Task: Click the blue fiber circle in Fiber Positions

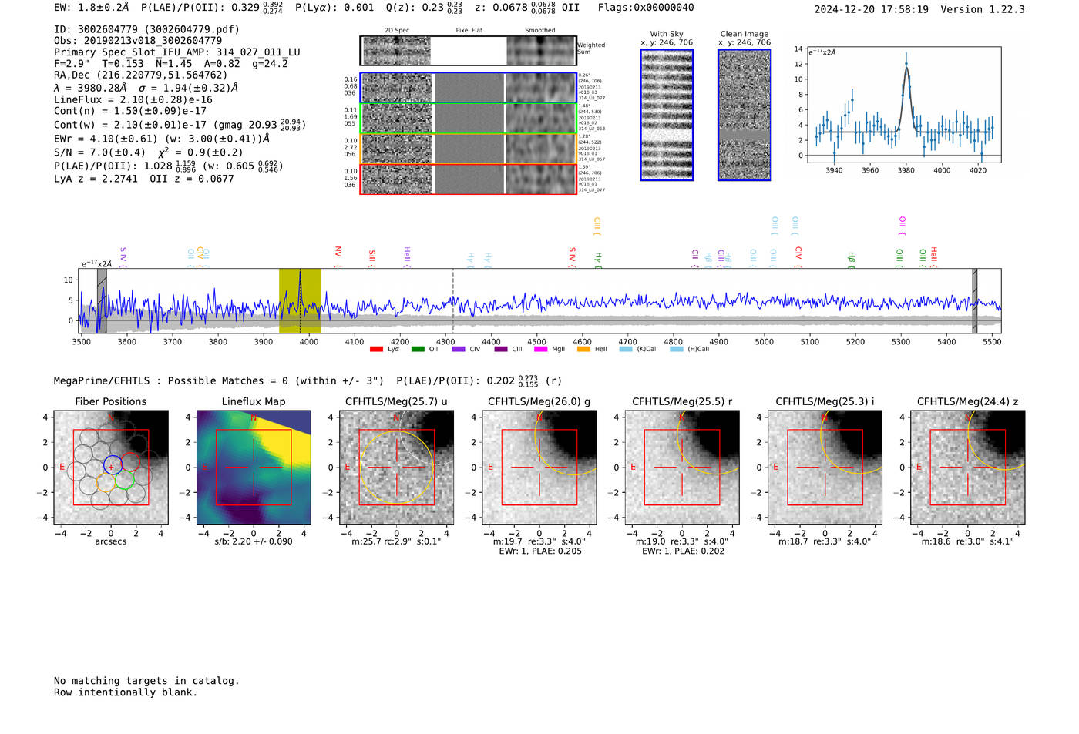Action: pos(113,464)
